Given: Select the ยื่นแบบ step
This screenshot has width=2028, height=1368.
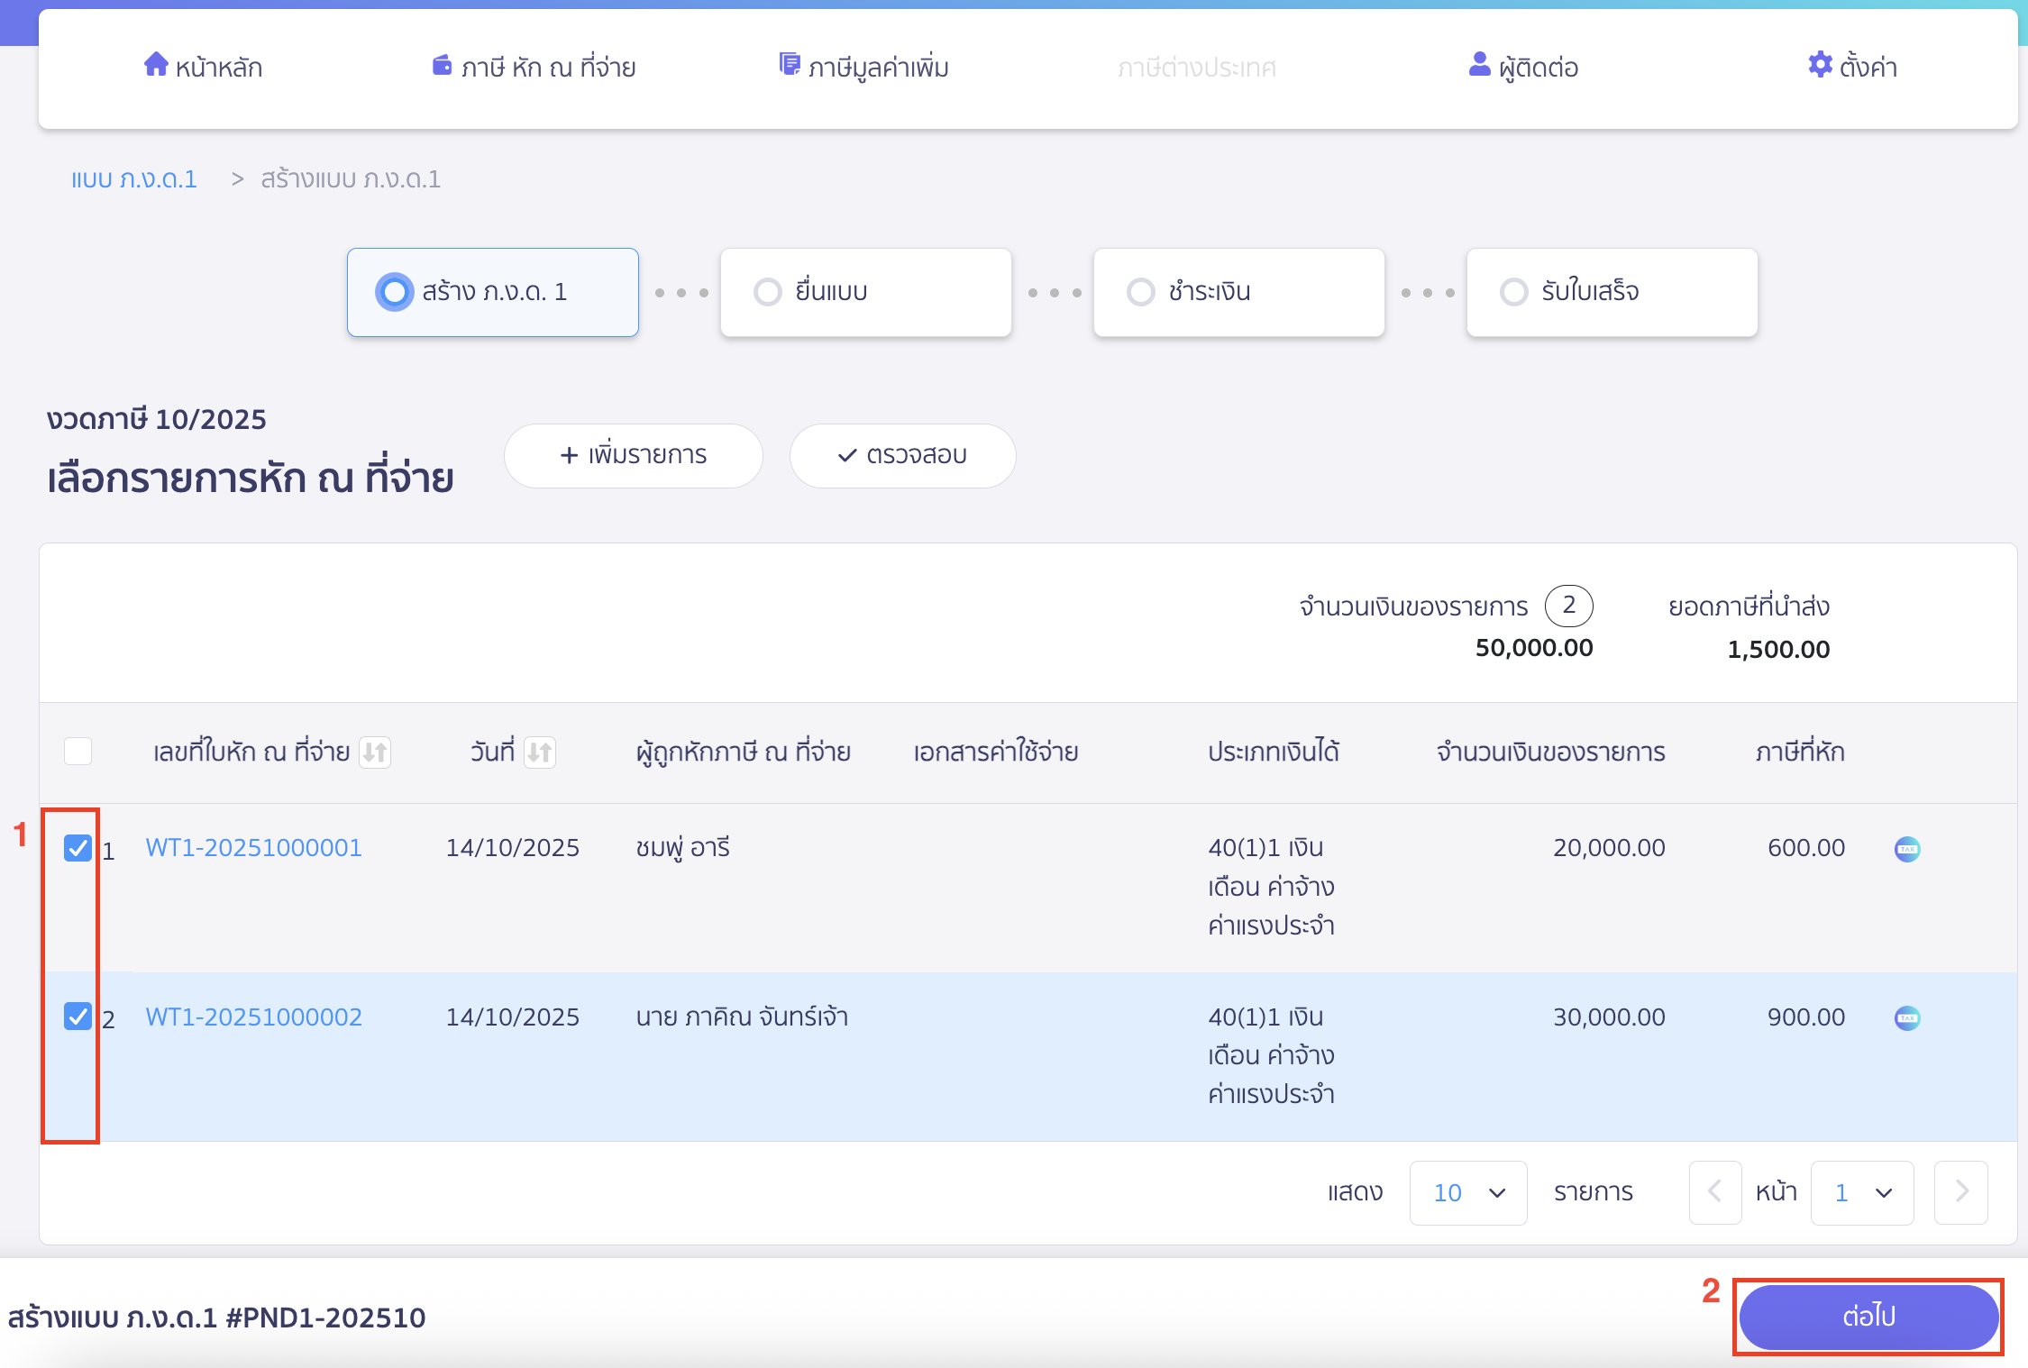Looking at the screenshot, I should (x=865, y=292).
